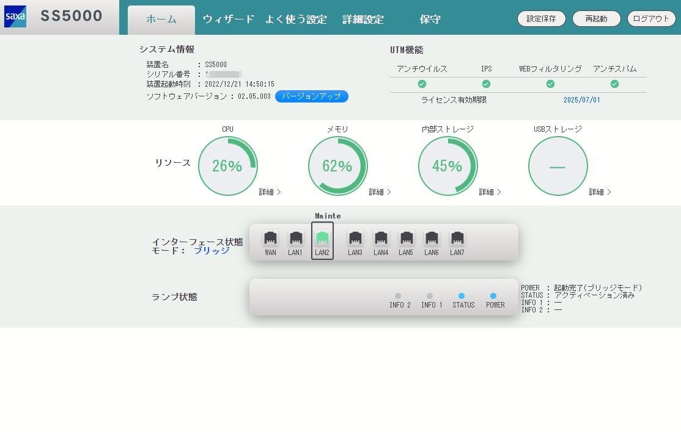Click the ログアウト button

pyautogui.click(x=652, y=19)
